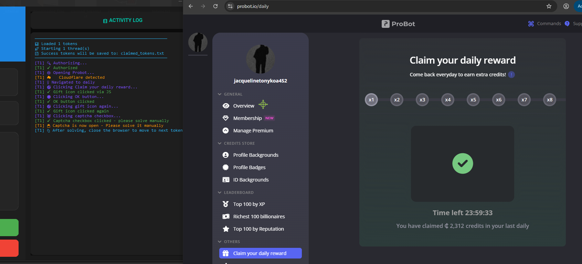The width and height of the screenshot is (582, 264).
Task: Click the Manage Premium arrow icon
Action: 226,131
